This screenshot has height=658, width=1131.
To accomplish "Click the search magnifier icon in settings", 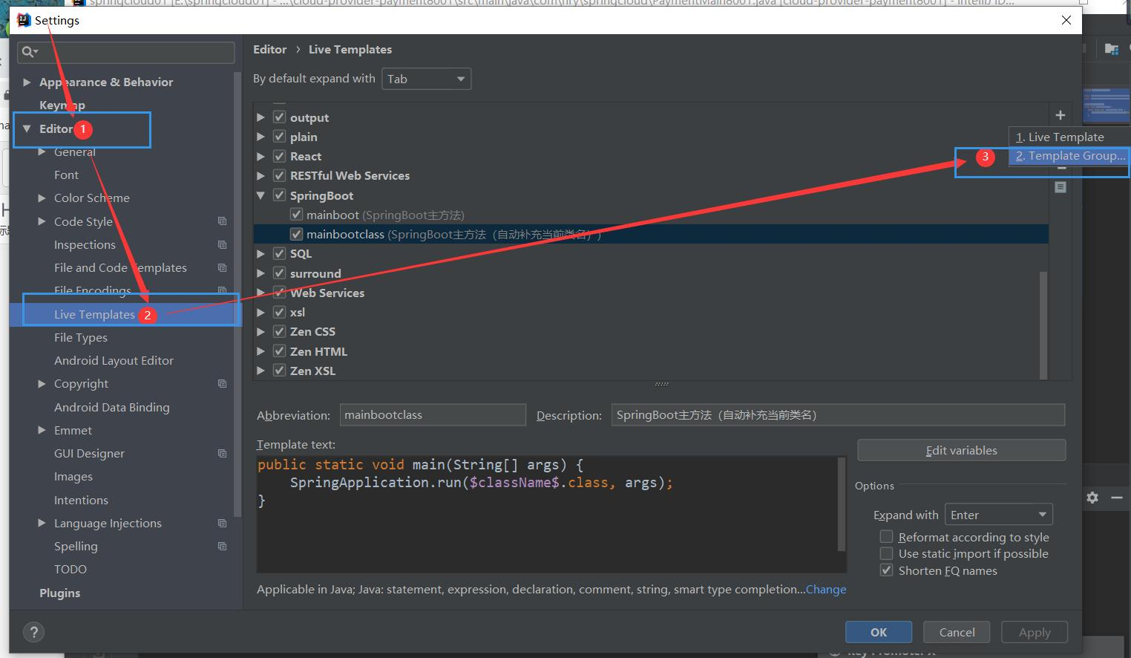I will (x=29, y=52).
